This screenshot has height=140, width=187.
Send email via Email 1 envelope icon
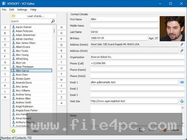182,82
